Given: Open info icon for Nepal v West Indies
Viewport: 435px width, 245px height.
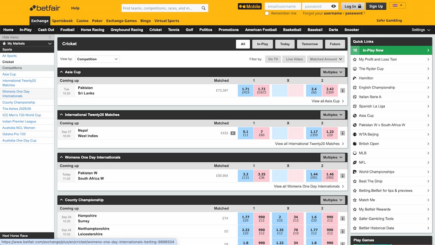Looking at the screenshot, I should click(343, 133).
